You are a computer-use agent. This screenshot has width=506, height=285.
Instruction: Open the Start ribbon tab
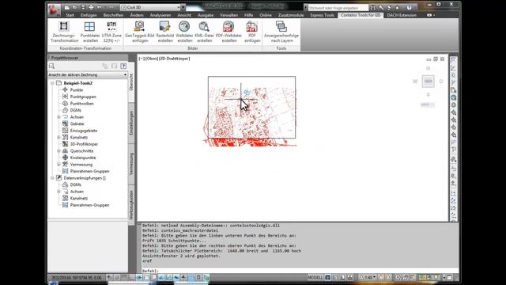(x=70, y=15)
